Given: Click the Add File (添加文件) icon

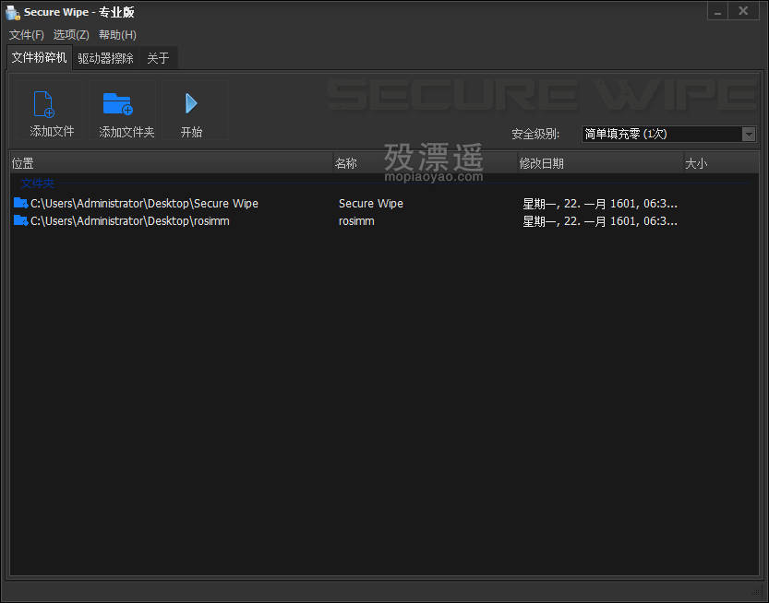Looking at the screenshot, I should point(44,104).
